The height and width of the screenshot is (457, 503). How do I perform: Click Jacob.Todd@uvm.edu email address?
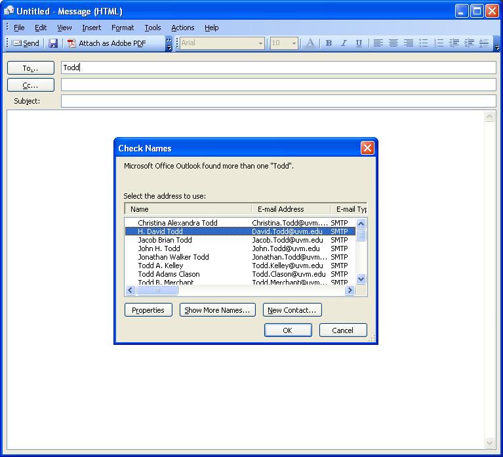(287, 240)
